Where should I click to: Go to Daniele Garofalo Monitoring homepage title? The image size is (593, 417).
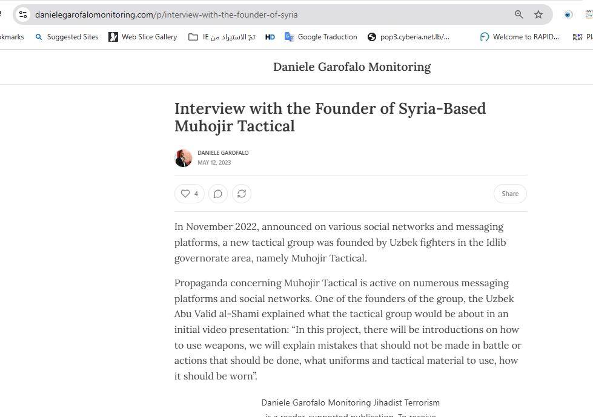[352, 67]
